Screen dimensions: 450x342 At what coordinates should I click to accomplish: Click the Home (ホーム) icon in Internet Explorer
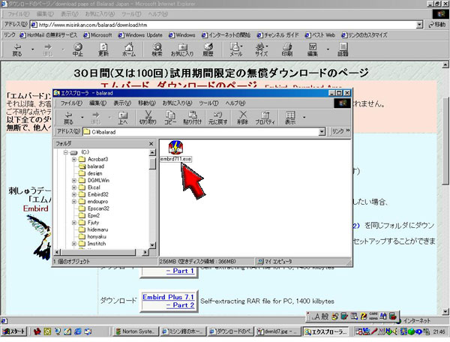tap(129, 50)
